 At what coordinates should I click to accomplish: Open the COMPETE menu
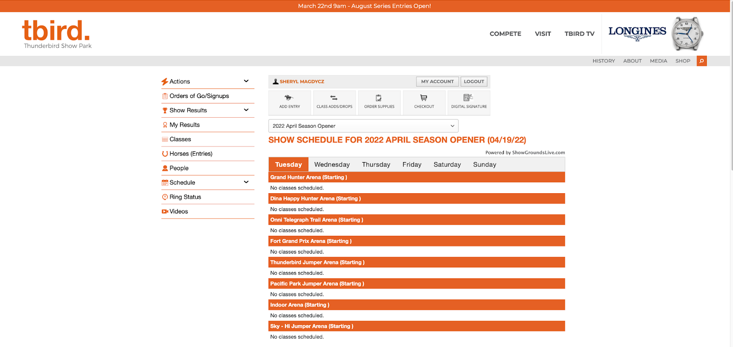pos(505,34)
